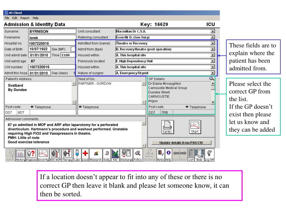Open the Report menu
The width and height of the screenshot is (286, 215).
[25, 18]
